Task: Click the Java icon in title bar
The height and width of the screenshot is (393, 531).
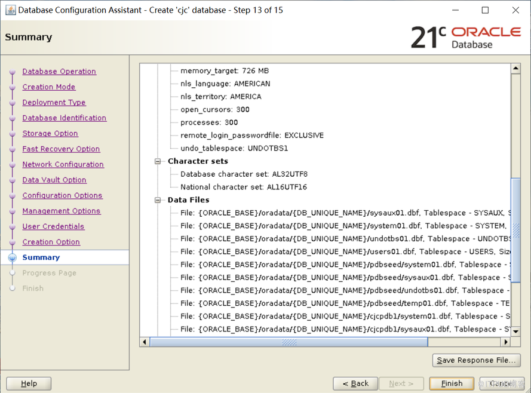Action: click(9, 10)
